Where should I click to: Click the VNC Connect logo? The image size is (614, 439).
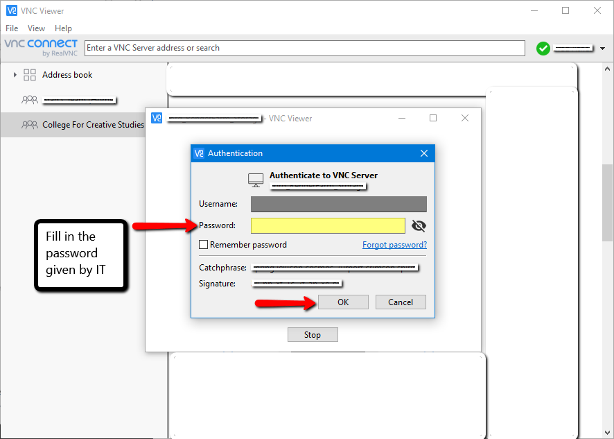tap(41, 47)
